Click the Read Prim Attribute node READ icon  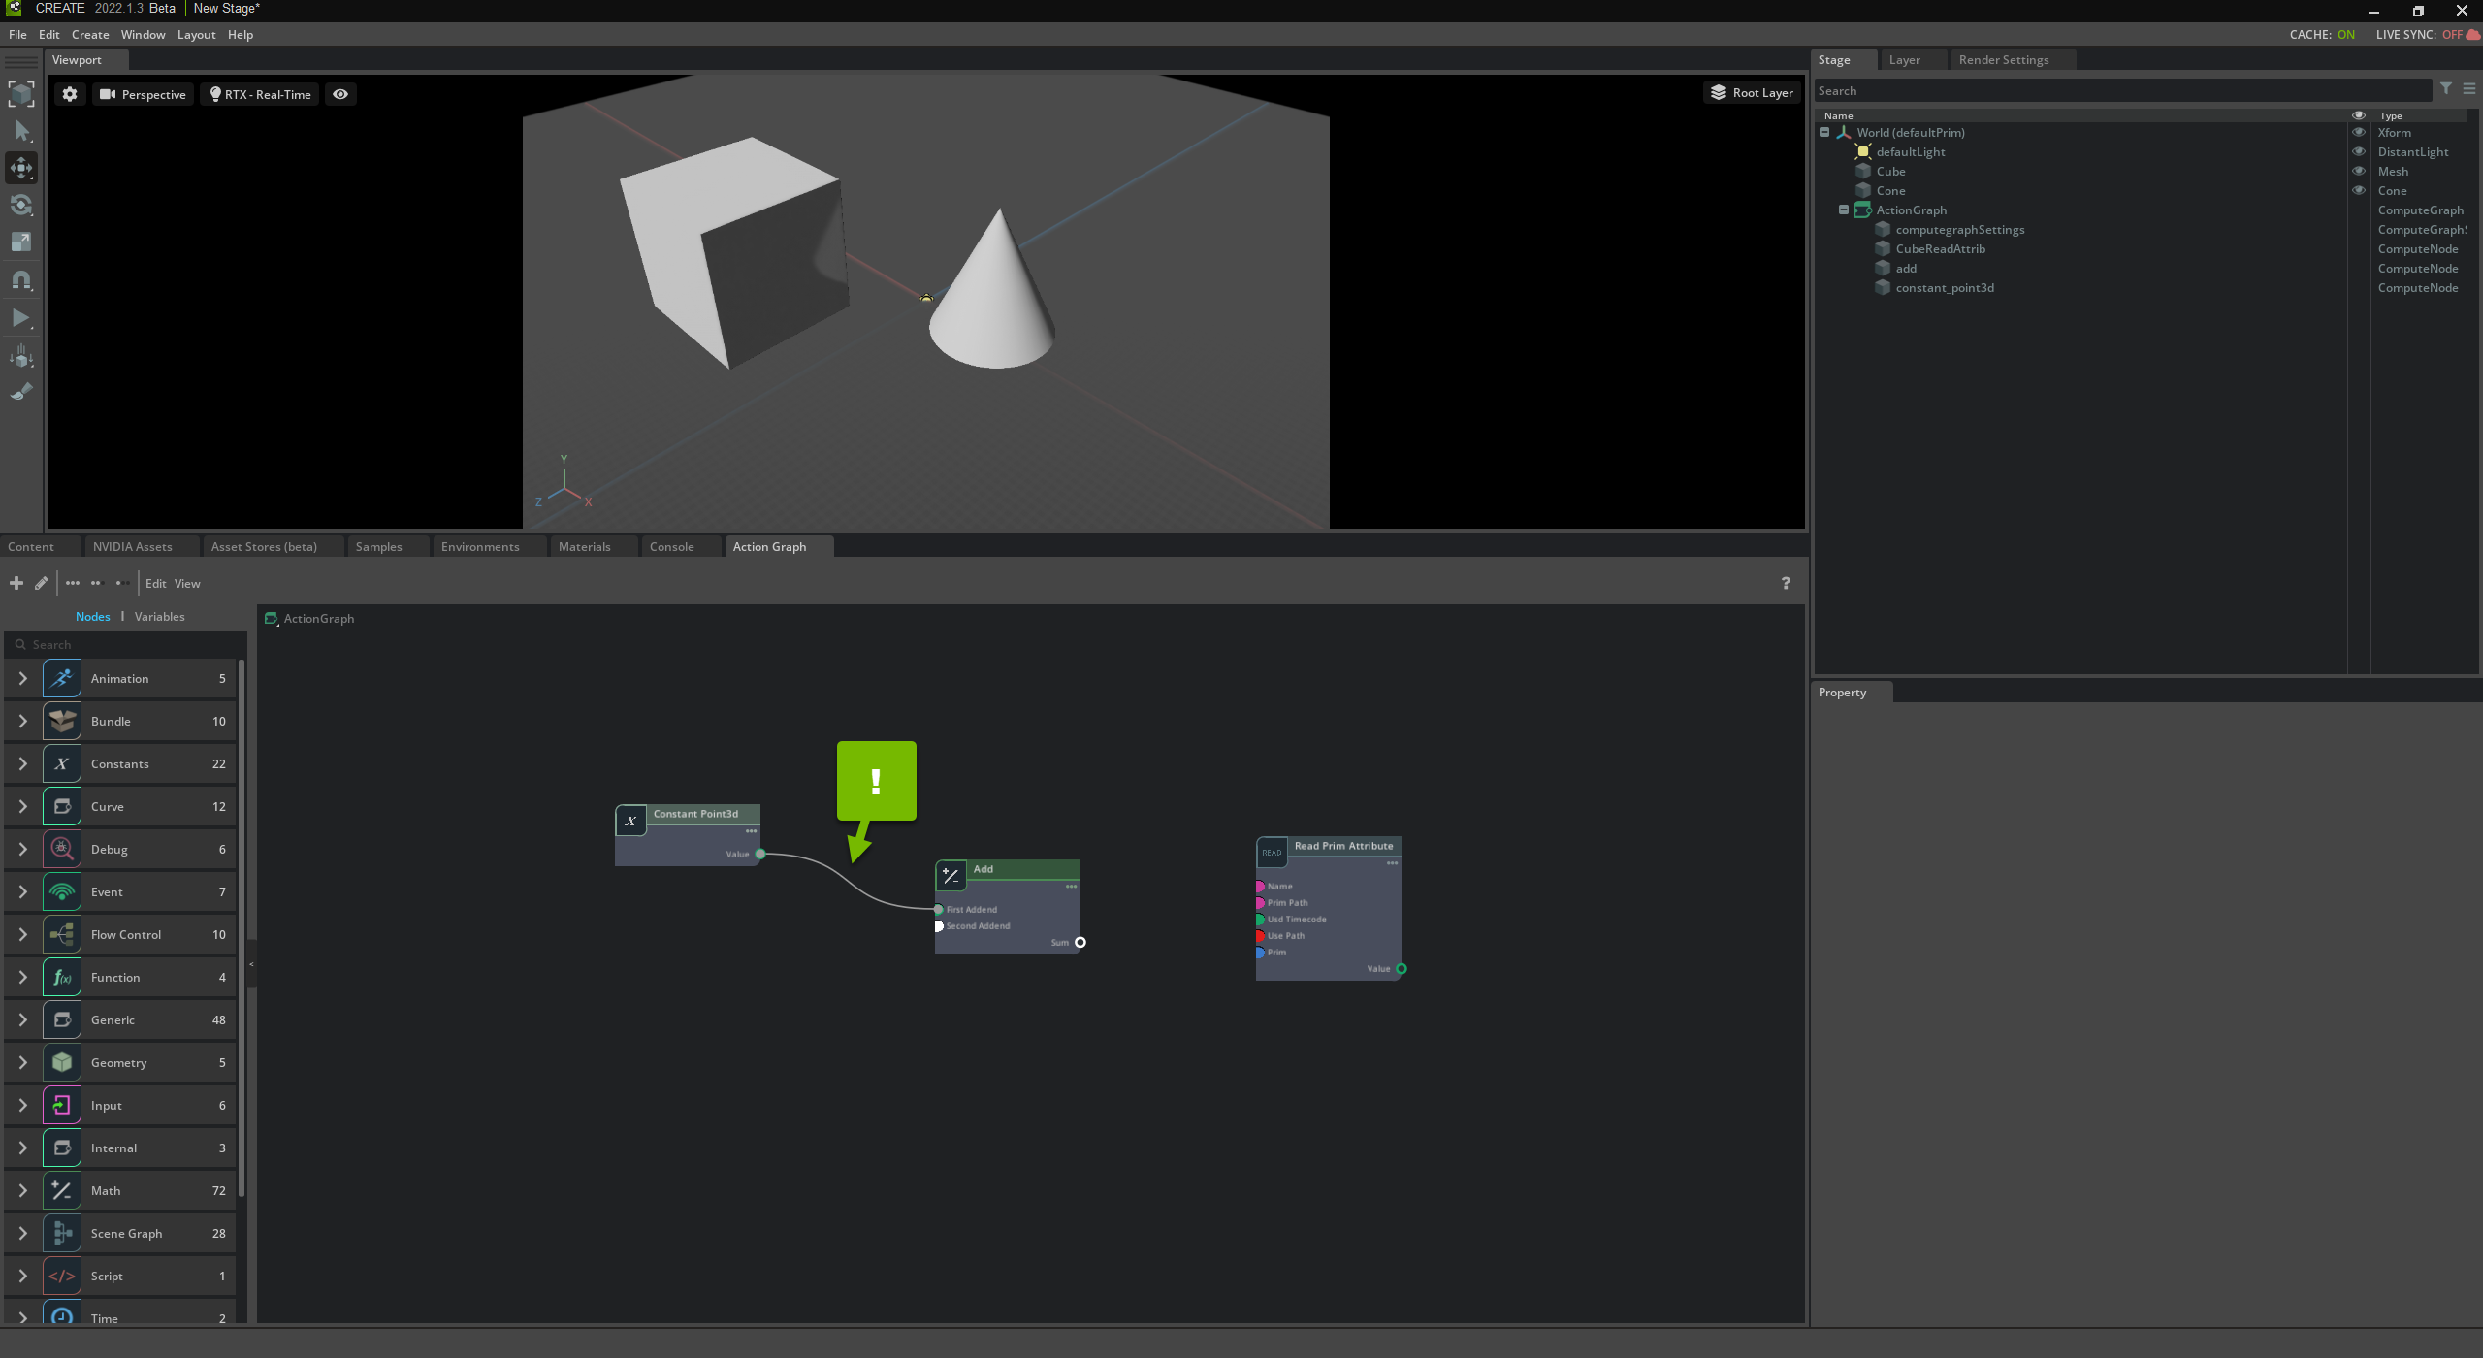pyautogui.click(x=1272, y=853)
